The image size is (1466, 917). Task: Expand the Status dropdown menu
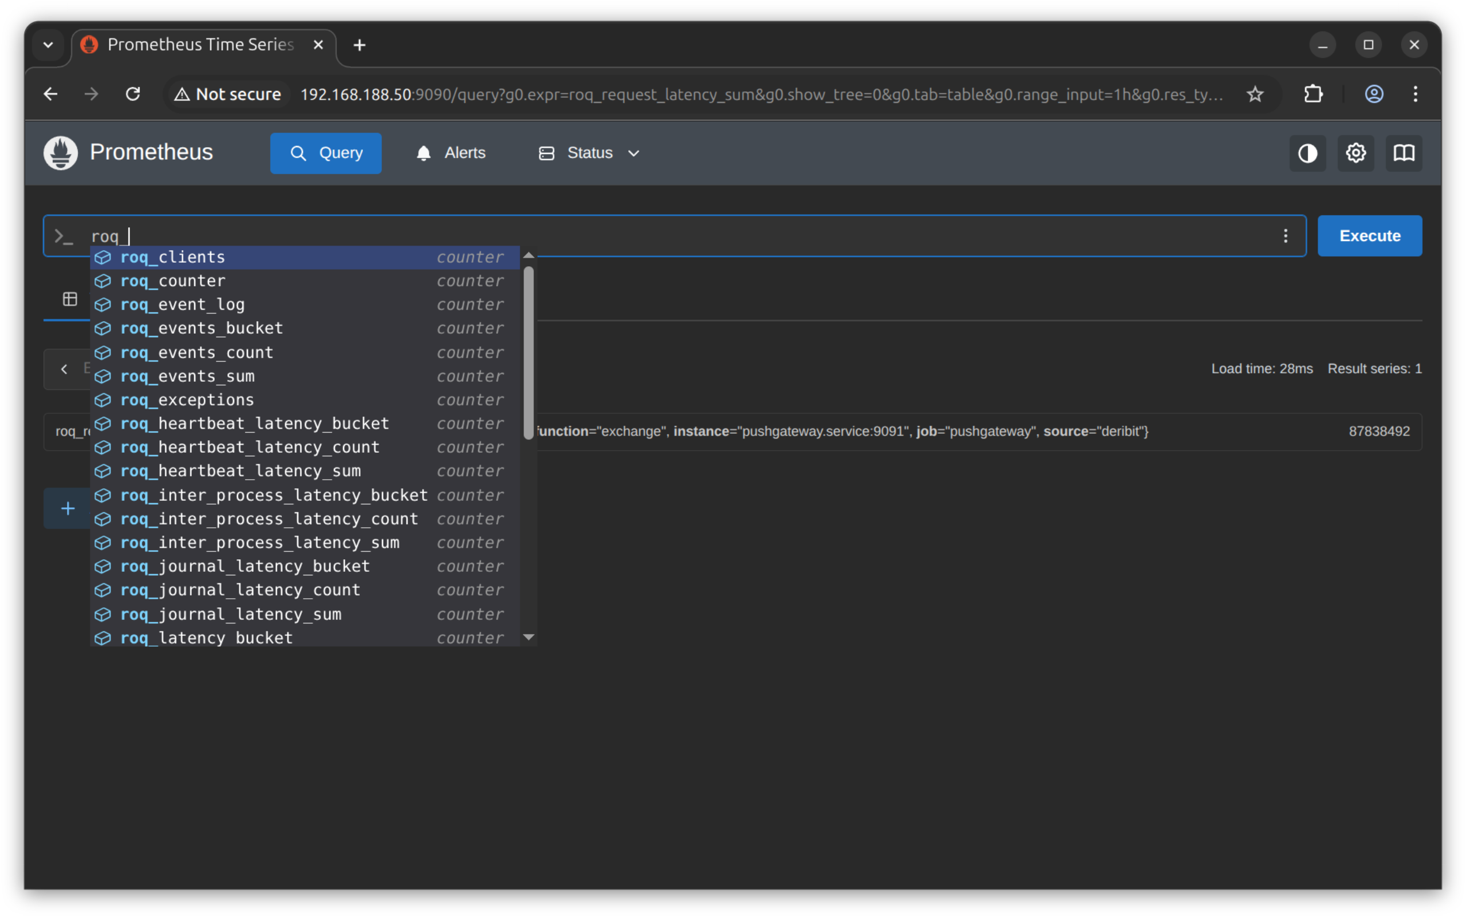(589, 153)
